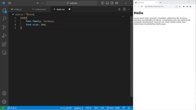
Task: Open the Manage gear menu
Action: click(4, 102)
